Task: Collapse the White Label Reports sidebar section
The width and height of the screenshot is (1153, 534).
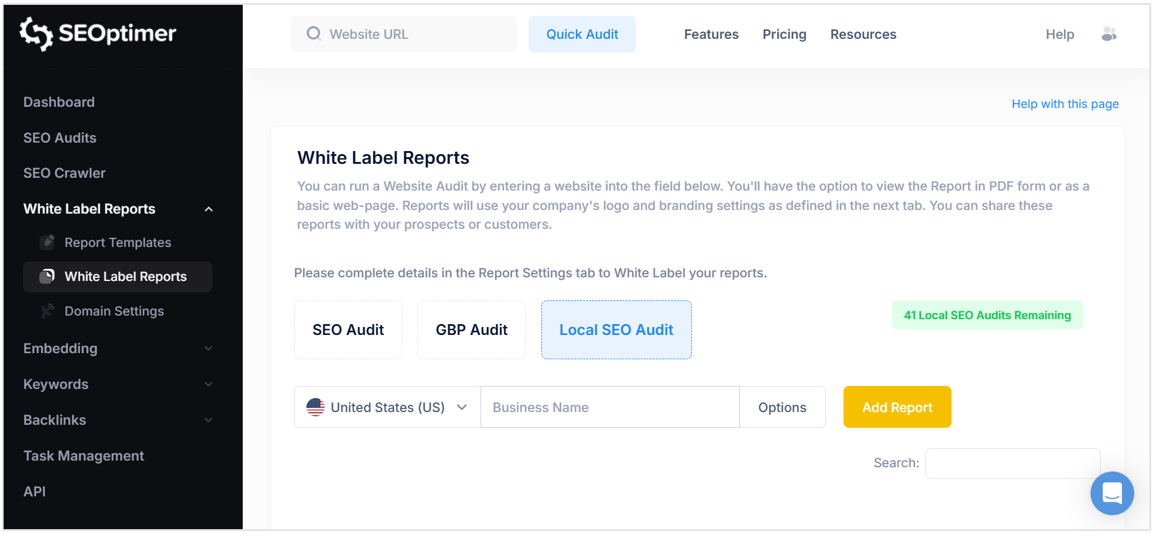Action: tap(209, 209)
